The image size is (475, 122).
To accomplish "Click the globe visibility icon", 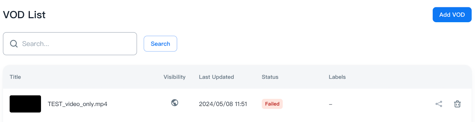I will (x=175, y=103).
